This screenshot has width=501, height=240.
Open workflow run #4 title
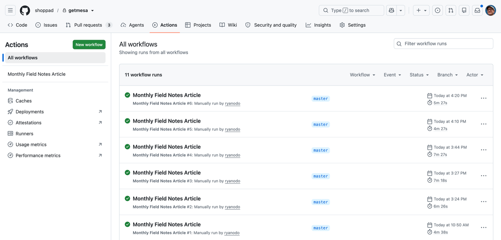pos(167,147)
